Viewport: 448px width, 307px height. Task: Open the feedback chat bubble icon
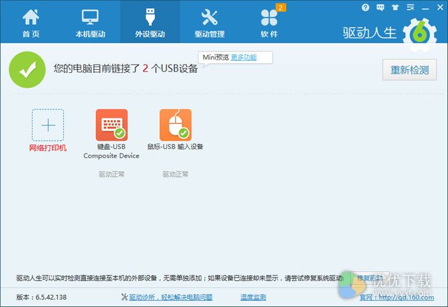pyautogui.click(x=380, y=8)
